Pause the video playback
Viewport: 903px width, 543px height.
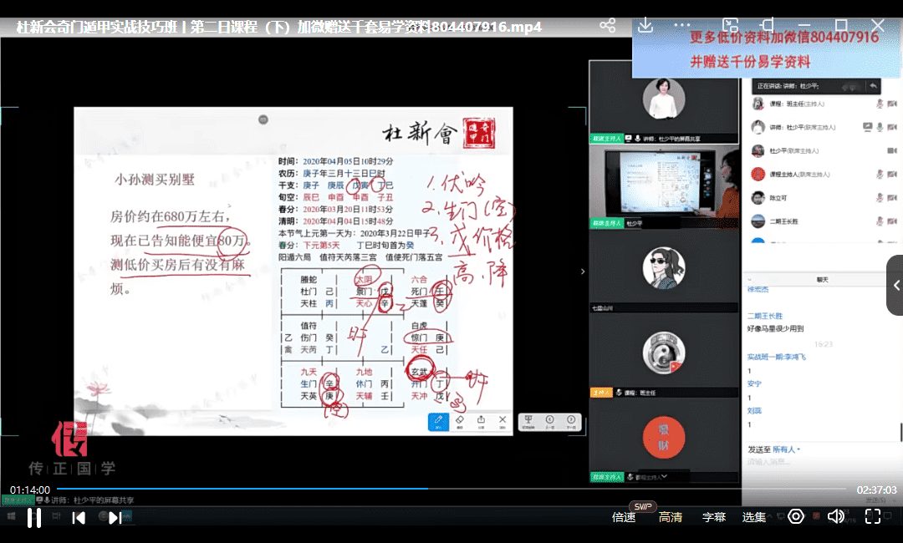coord(34,518)
